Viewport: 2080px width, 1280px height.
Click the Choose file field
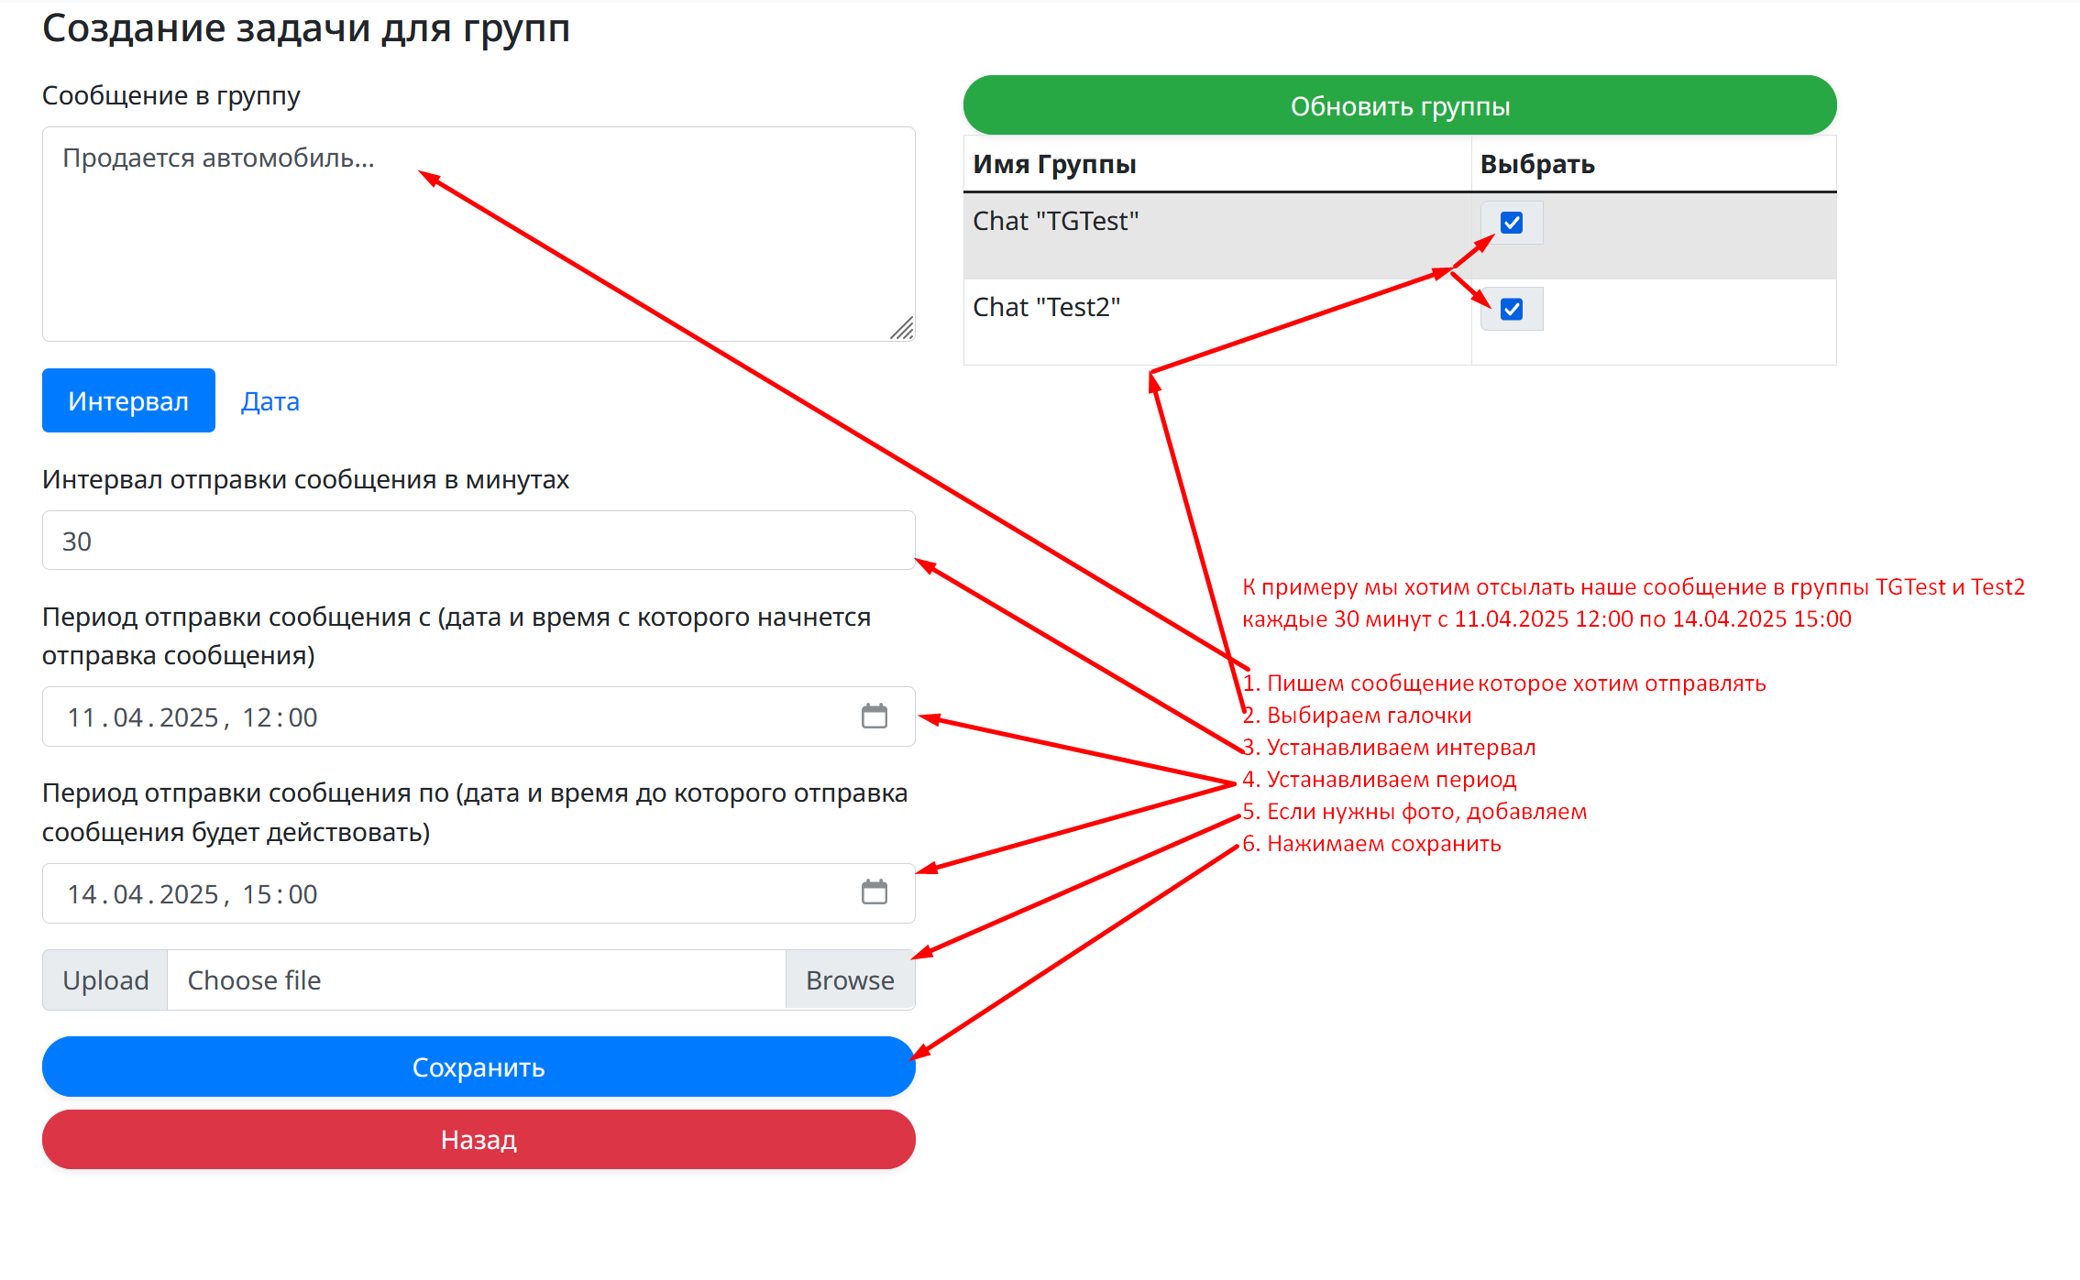(475, 980)
